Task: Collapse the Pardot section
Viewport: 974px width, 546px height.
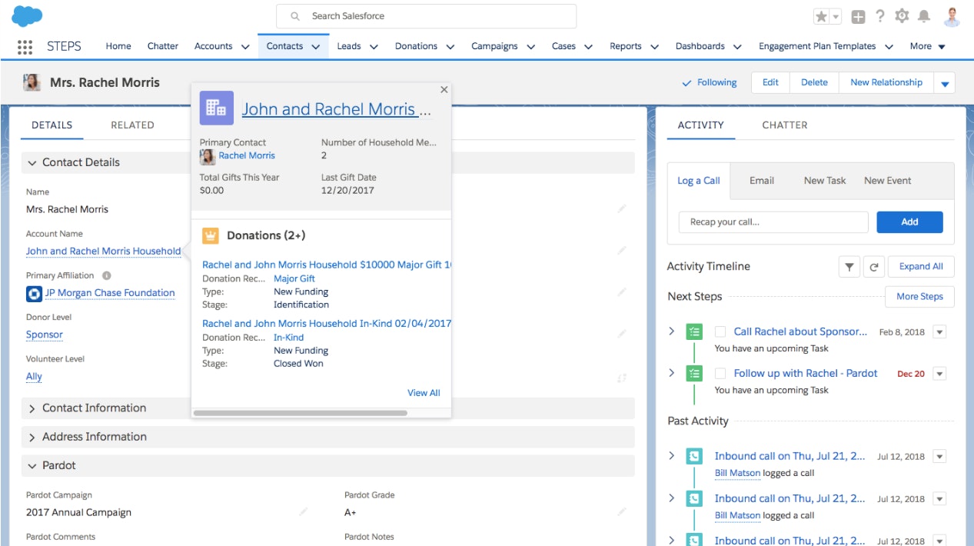Action: click(32, 466)
